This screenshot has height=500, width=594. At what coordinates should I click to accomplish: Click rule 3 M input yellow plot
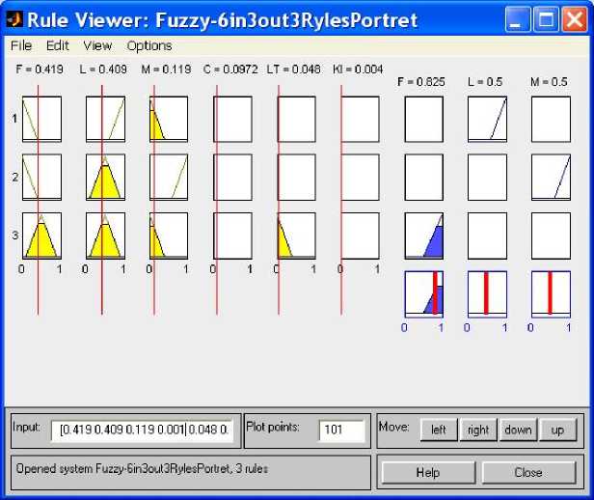[x=169, y=236]
